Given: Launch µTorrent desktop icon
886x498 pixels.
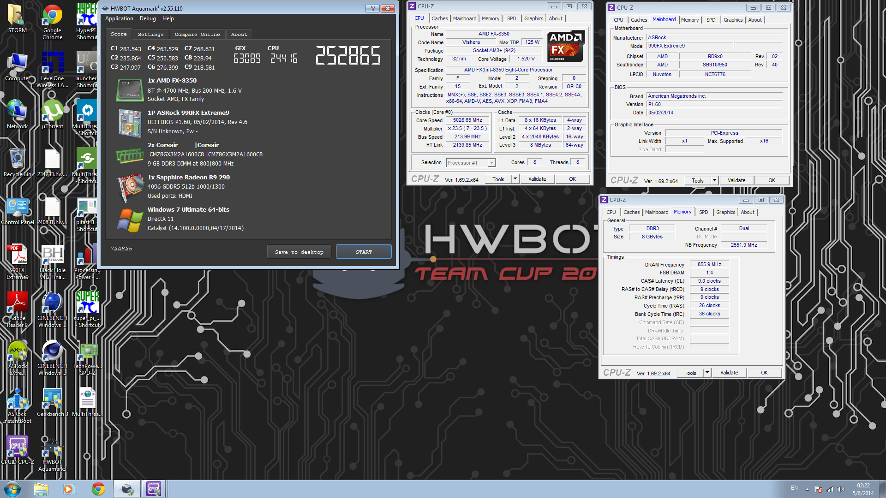Looking at the screenshot, I should tap(52, 114).
